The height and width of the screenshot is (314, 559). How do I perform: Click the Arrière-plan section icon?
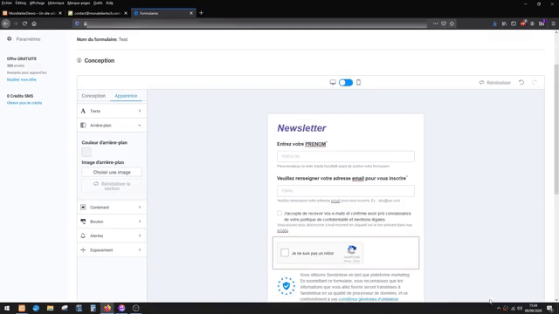[83, 126]
